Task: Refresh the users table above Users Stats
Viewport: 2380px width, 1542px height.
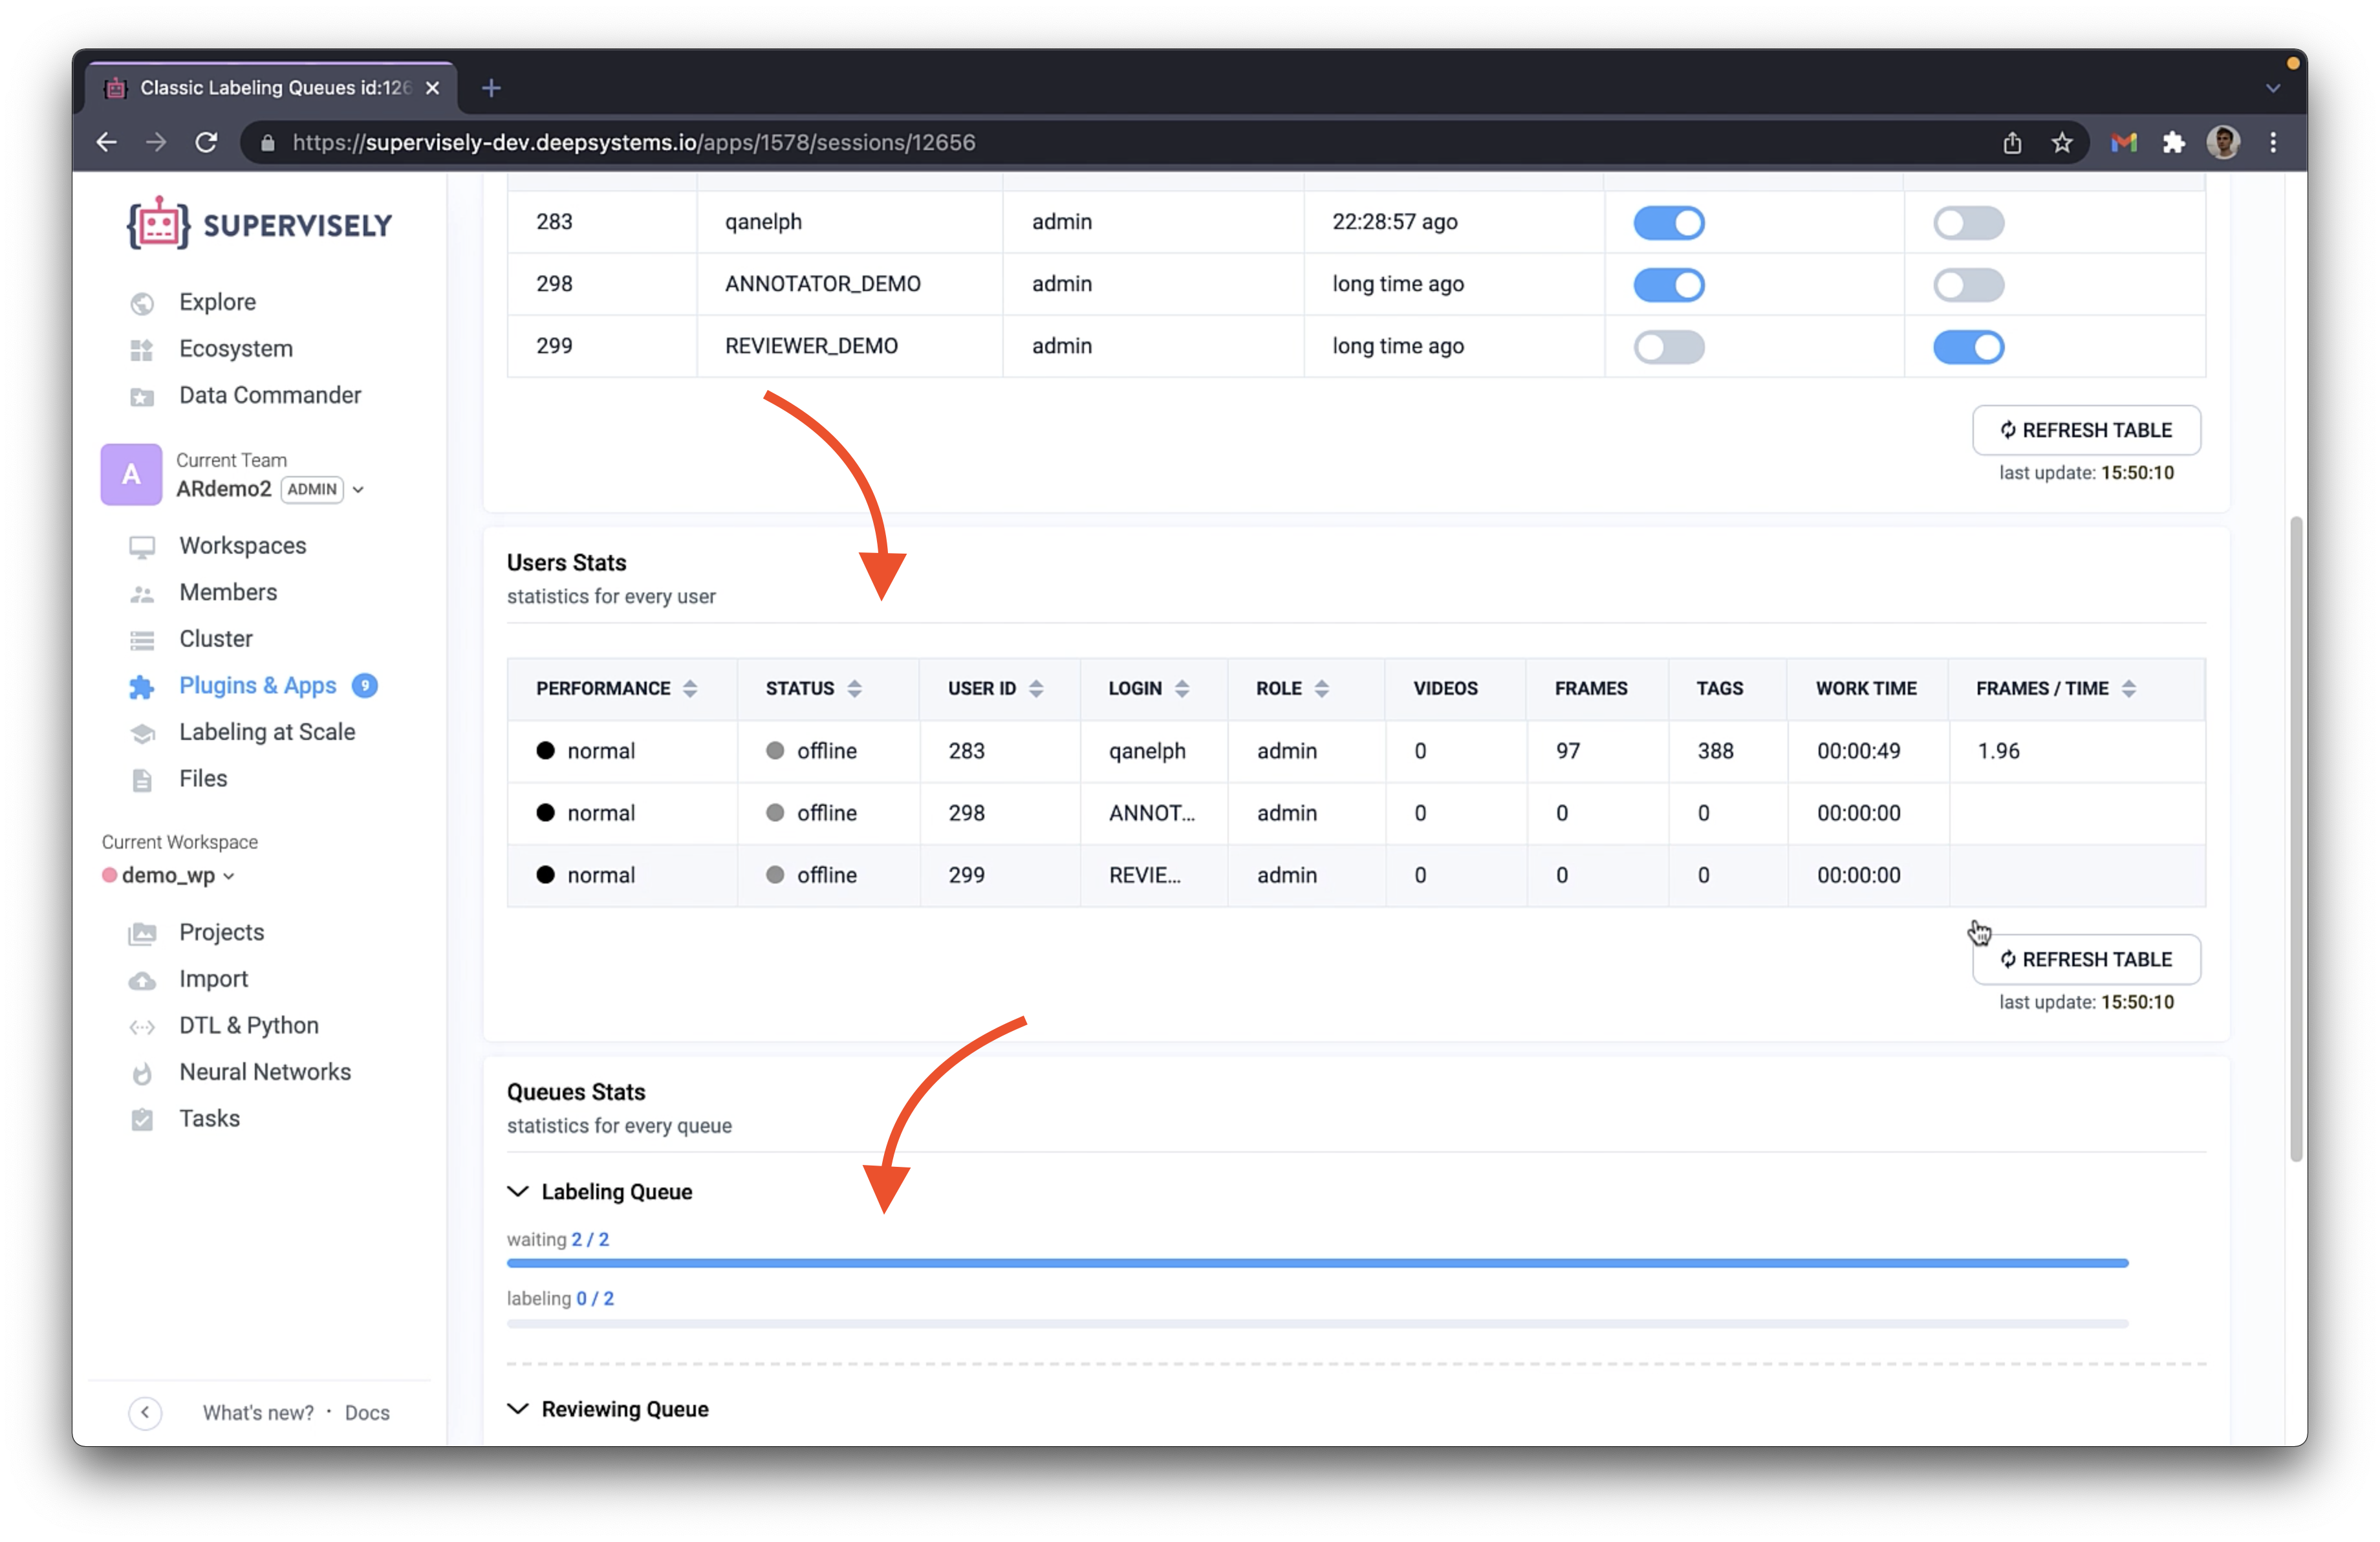Action: click(2086, 430)
